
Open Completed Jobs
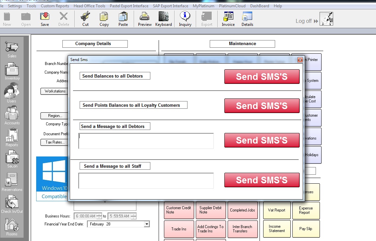click(243, 210)
